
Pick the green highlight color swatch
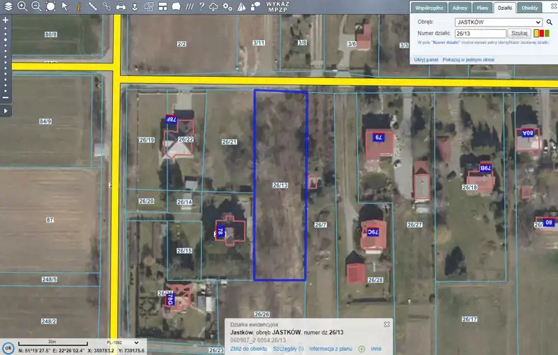546,33
